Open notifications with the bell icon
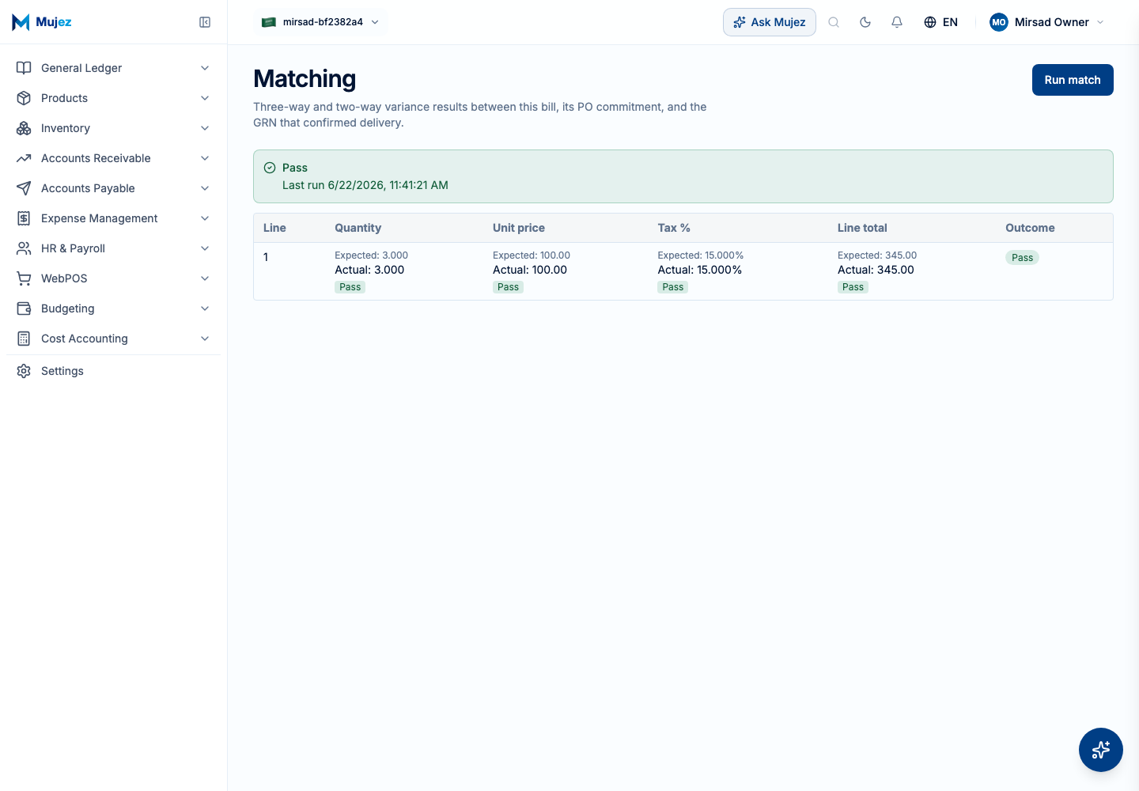Viewport: 1139px width, 791px height. pos(897,22)
